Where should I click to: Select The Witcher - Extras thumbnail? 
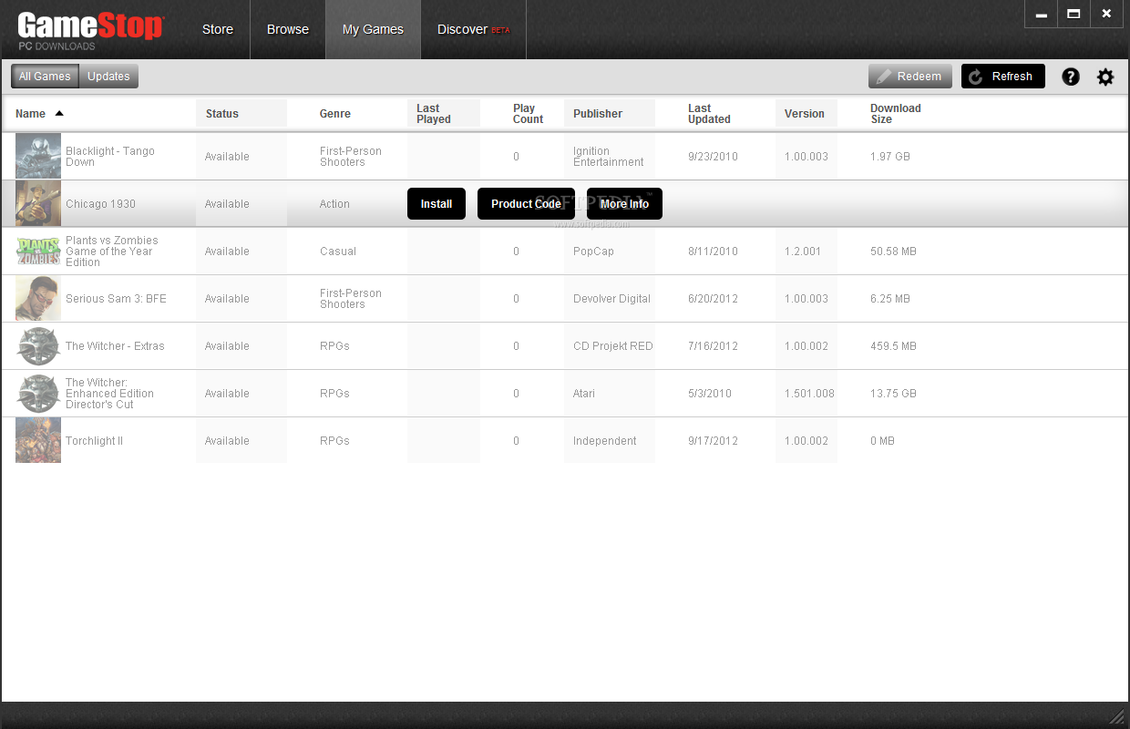click(x=38, y=346)
